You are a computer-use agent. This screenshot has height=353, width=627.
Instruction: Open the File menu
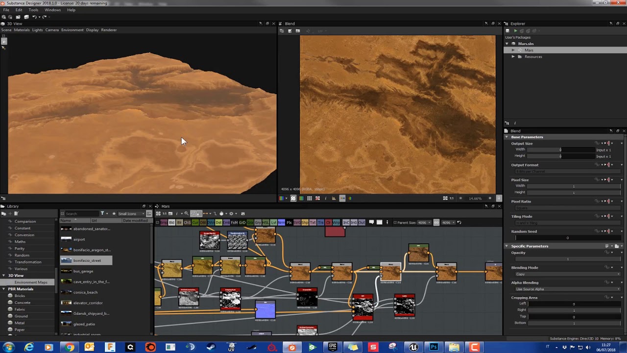pyautogui.click(x=6, y=10)
